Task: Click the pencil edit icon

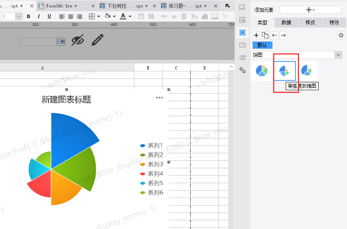Action: click(x=97, y=40)
